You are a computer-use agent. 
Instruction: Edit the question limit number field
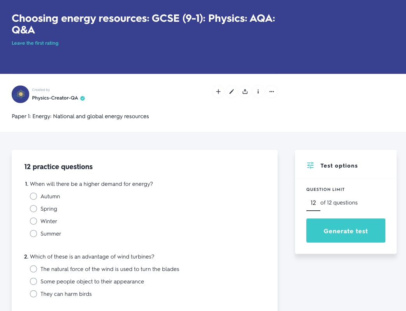313,203
